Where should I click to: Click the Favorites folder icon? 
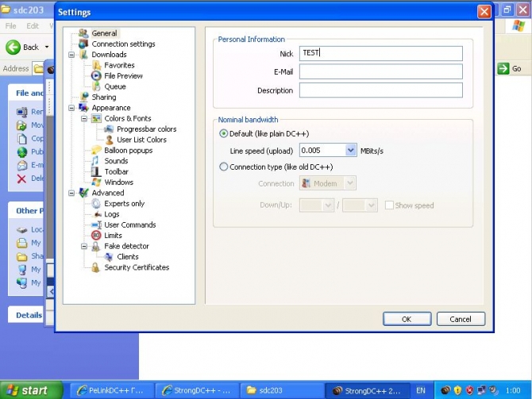point(96,65)
